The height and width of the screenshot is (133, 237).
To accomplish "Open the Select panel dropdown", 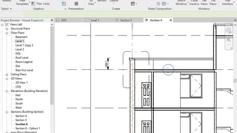I will [7, 9].
